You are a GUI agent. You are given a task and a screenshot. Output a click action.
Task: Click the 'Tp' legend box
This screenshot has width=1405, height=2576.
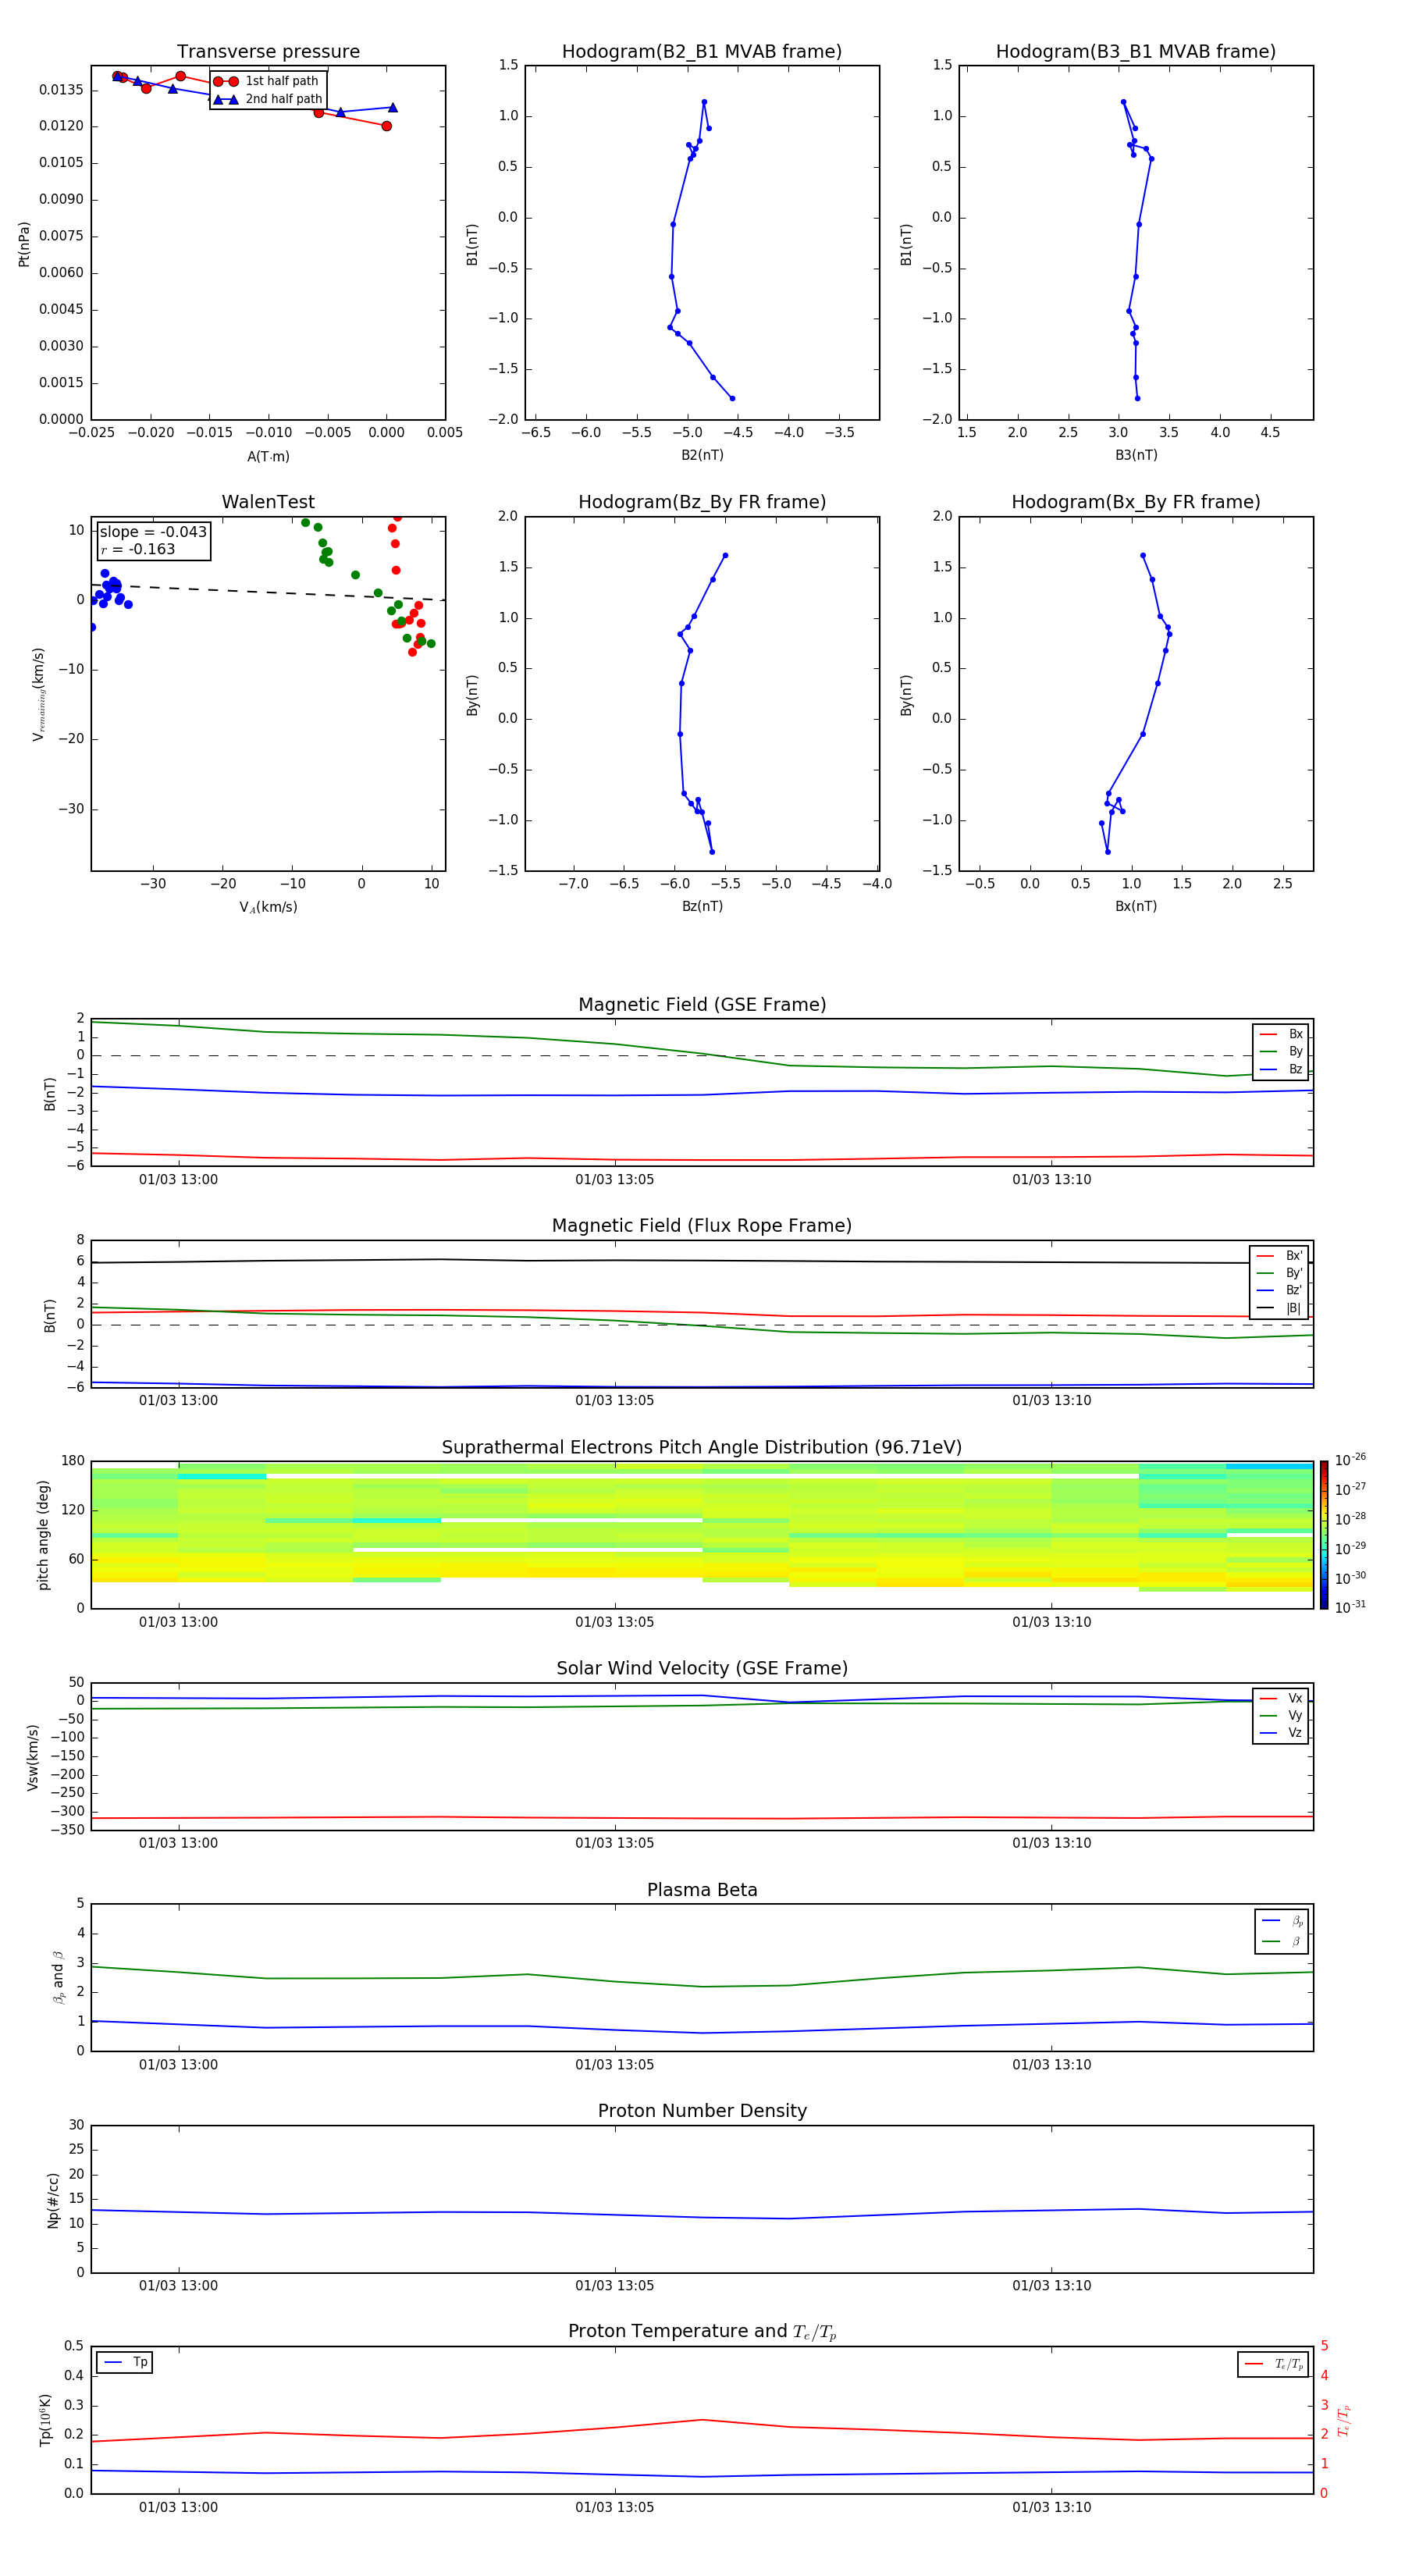click(x=125, y=2362)
